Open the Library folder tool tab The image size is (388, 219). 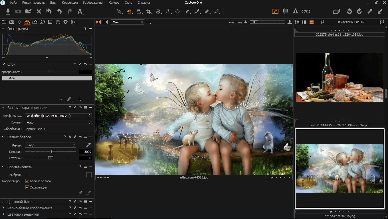[4, 22]
